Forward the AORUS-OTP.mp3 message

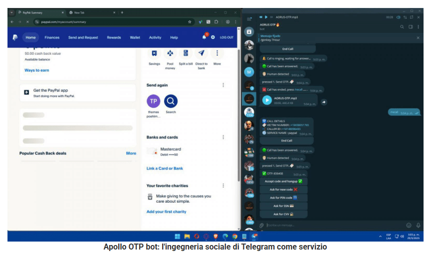[324, 102]
